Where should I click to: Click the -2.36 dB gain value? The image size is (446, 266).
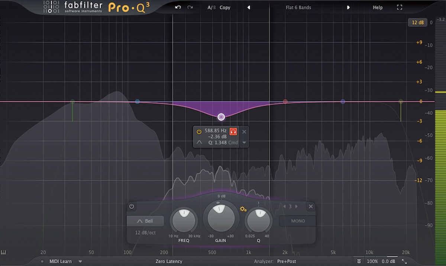click(x=218, y=136)
